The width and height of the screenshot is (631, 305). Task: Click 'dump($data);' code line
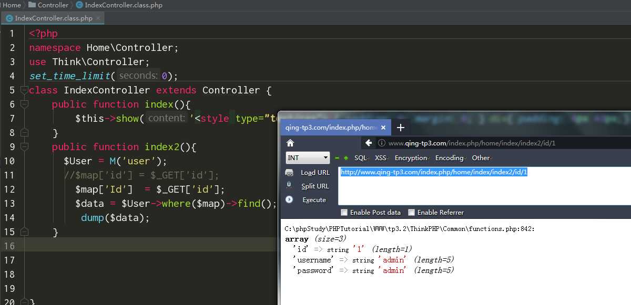point(116,218)
